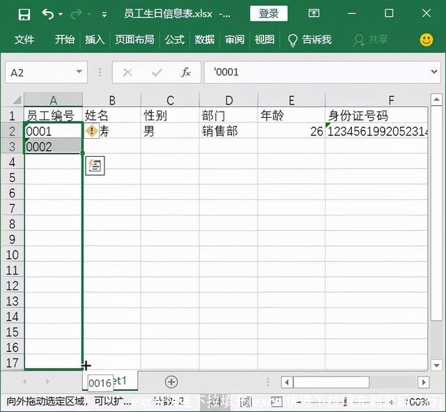Select row 10 header
446x412 pixels.
tap(13, 254)
